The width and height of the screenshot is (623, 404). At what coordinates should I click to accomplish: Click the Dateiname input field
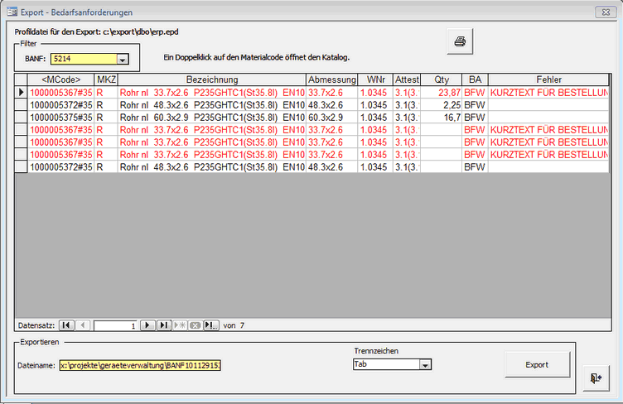tap(140, 364)
